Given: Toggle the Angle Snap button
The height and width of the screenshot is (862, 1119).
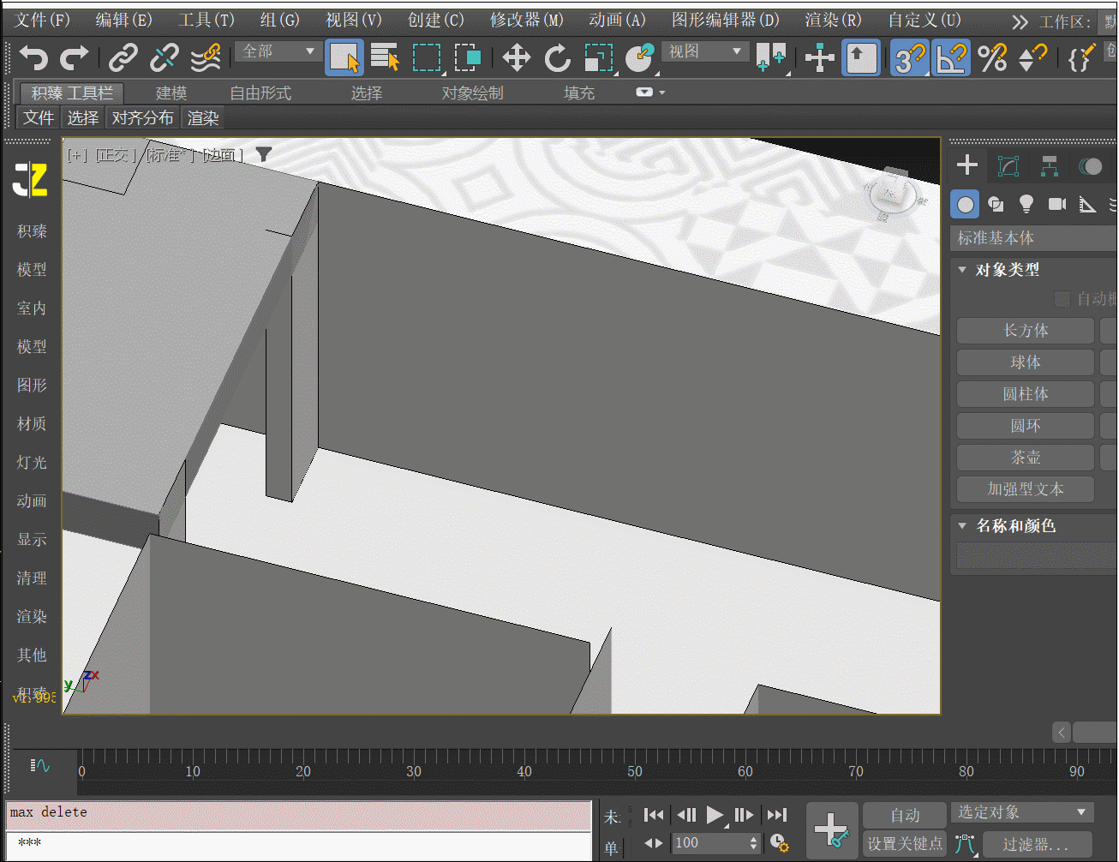Looking at the screenshot, I should [x=951, y=58].
